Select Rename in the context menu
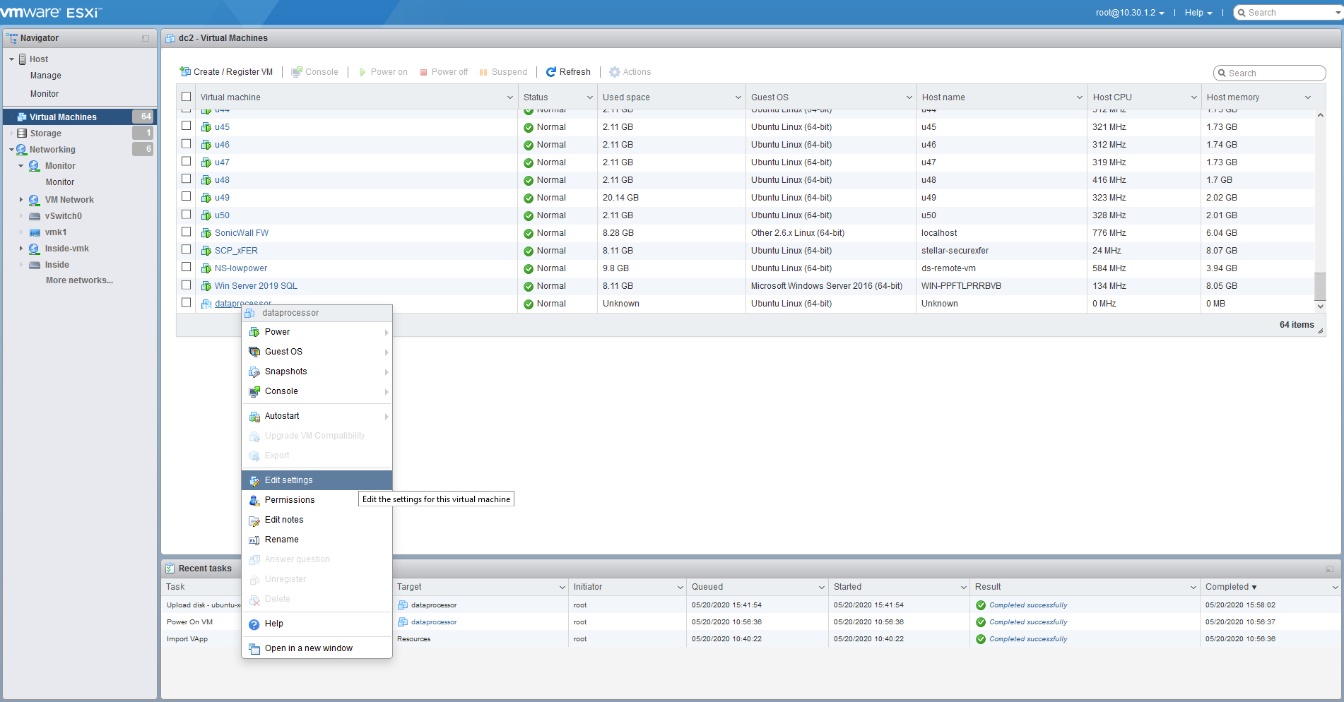This screenshot has width=1344, height=702. click(x=281, y=540)
